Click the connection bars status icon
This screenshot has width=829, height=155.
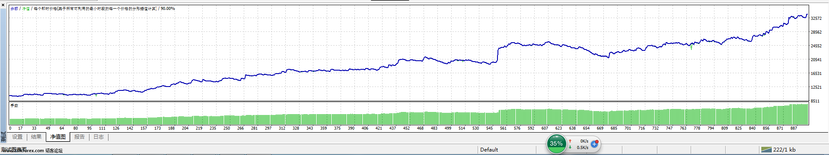pyautogui.click(x=766, y=149)
